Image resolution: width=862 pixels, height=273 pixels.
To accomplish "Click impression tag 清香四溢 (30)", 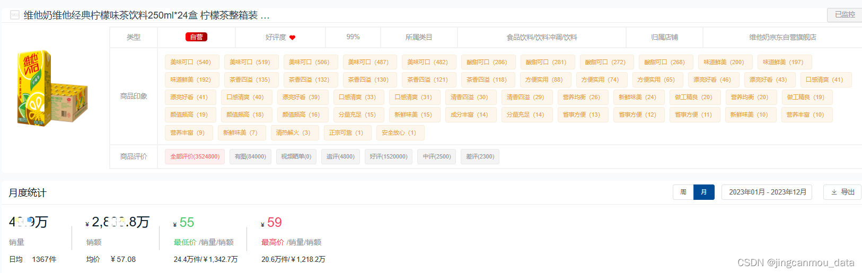I will (x=471, y=97).
